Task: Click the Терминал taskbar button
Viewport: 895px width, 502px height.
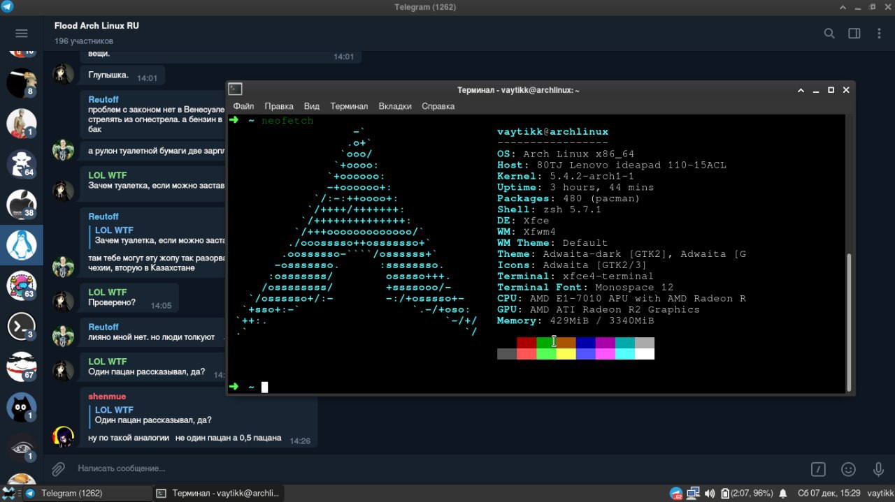Action: pos(218,493)
